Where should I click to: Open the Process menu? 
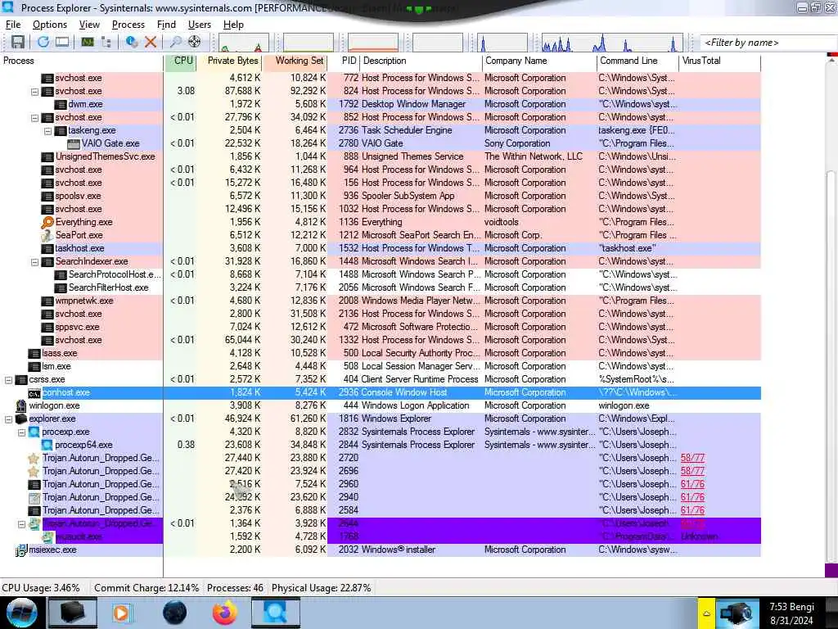tap(128, 25)
